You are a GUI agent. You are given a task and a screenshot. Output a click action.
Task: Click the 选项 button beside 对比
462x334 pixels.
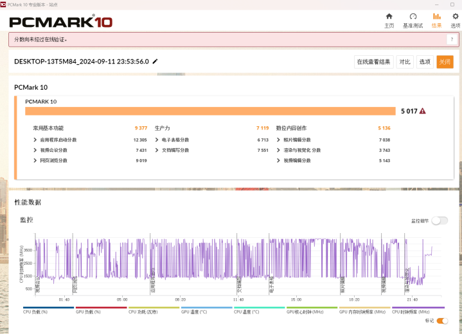[x=425, y=62]
